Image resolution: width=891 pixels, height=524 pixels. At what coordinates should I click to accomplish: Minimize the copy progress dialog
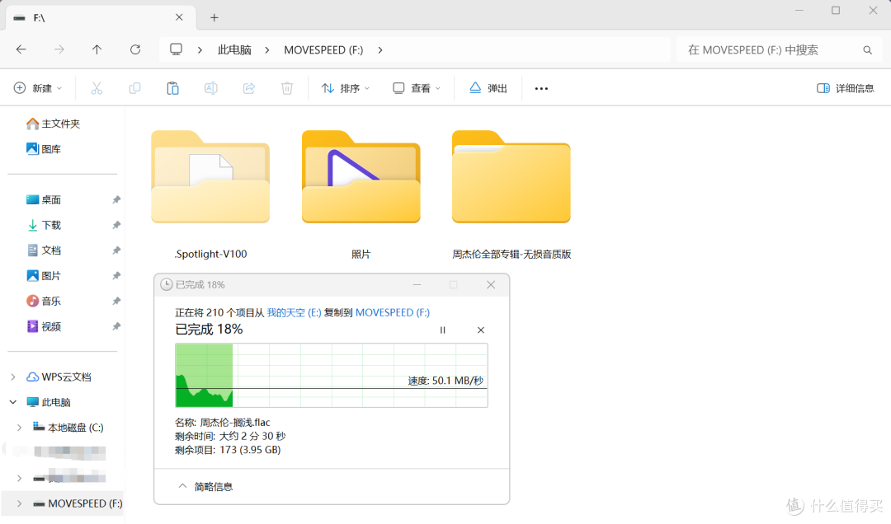click(417, 284)
